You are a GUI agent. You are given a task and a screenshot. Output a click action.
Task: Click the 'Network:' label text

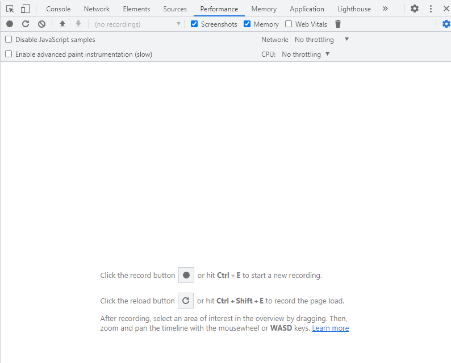pos(275,40)
